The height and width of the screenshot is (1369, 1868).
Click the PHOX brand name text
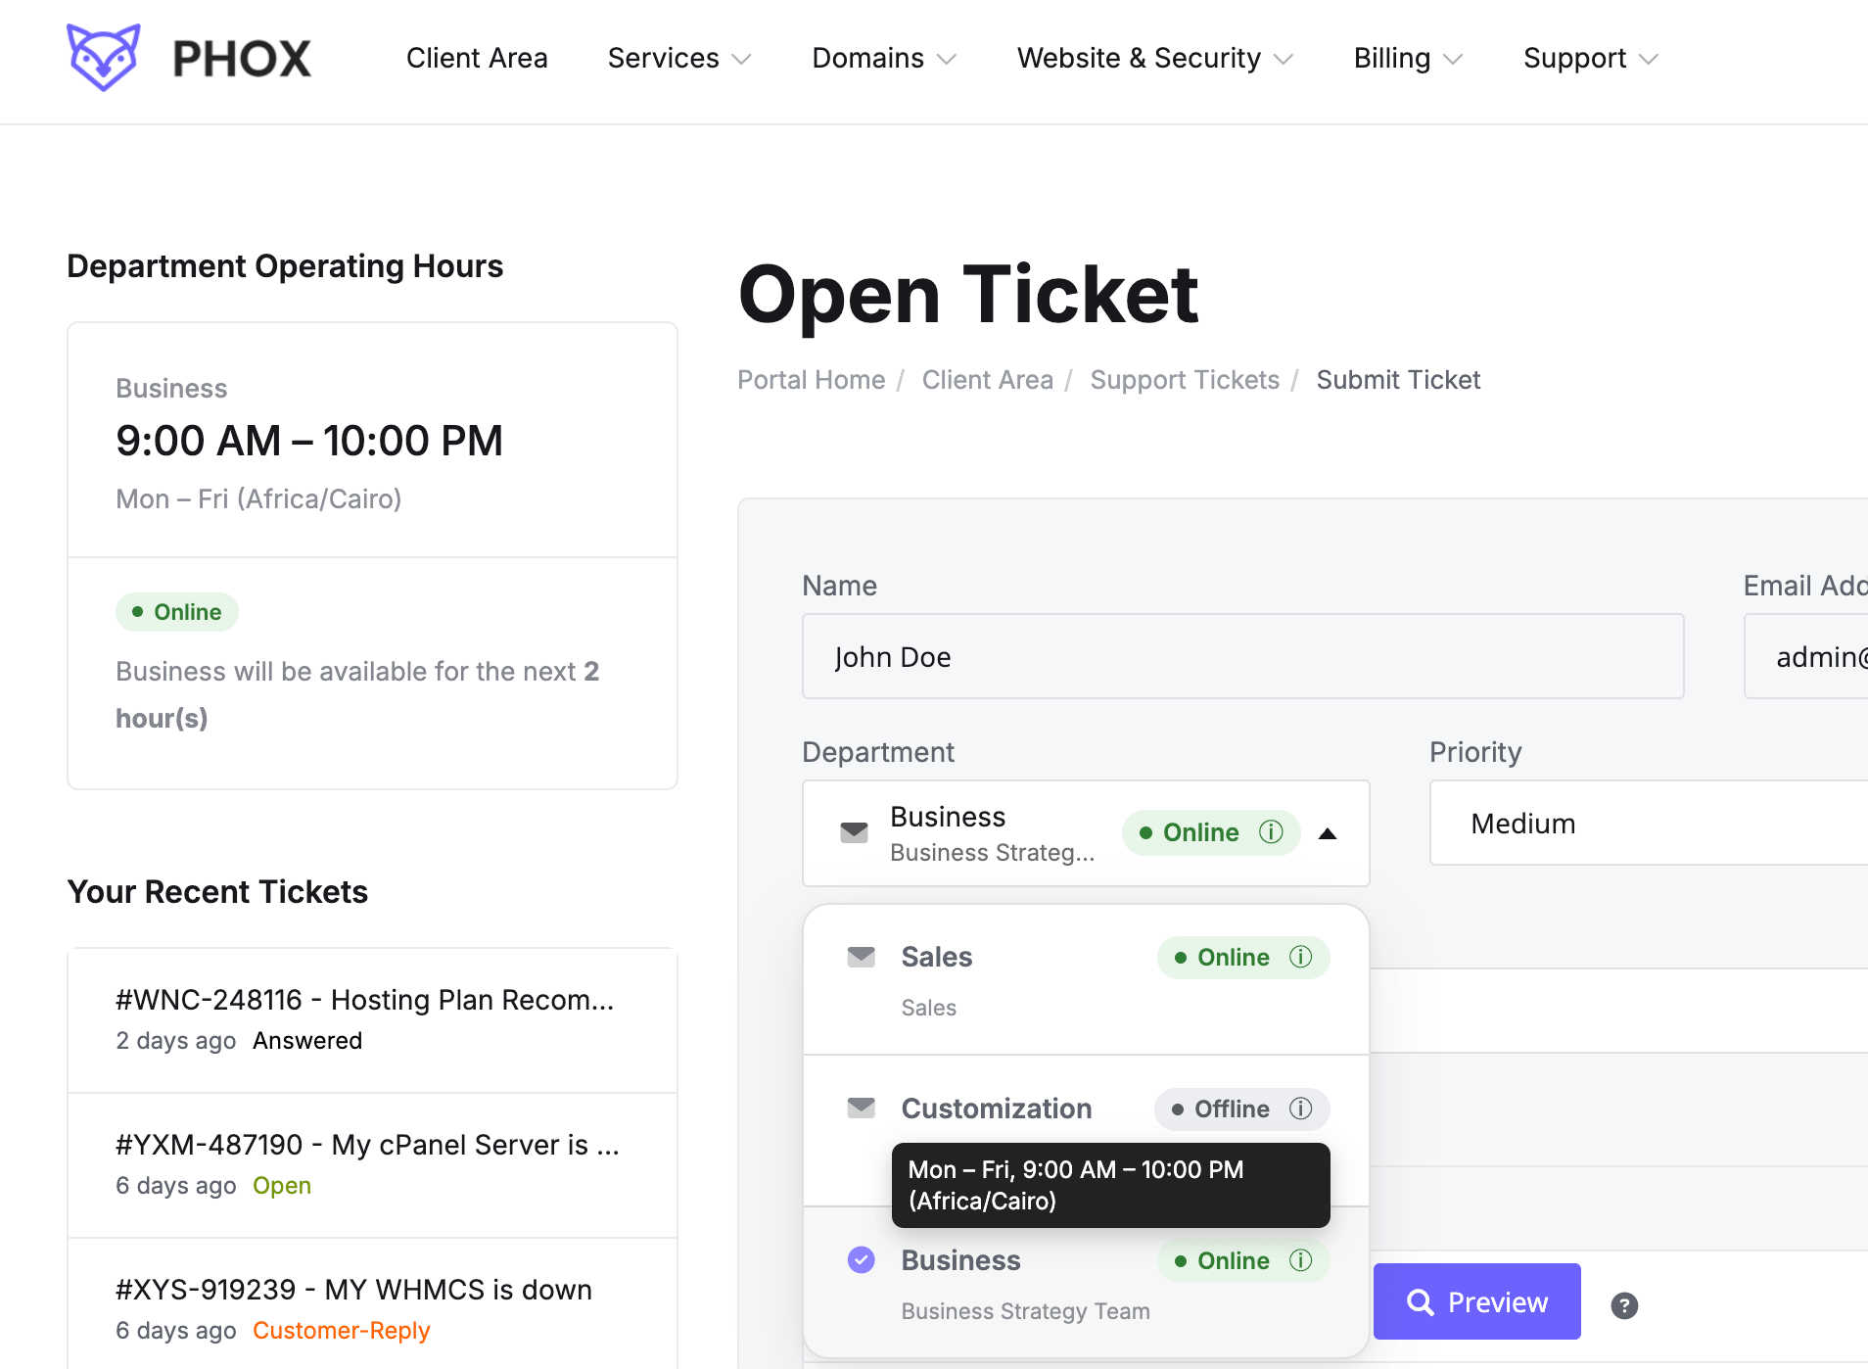[x=242, y=59]
